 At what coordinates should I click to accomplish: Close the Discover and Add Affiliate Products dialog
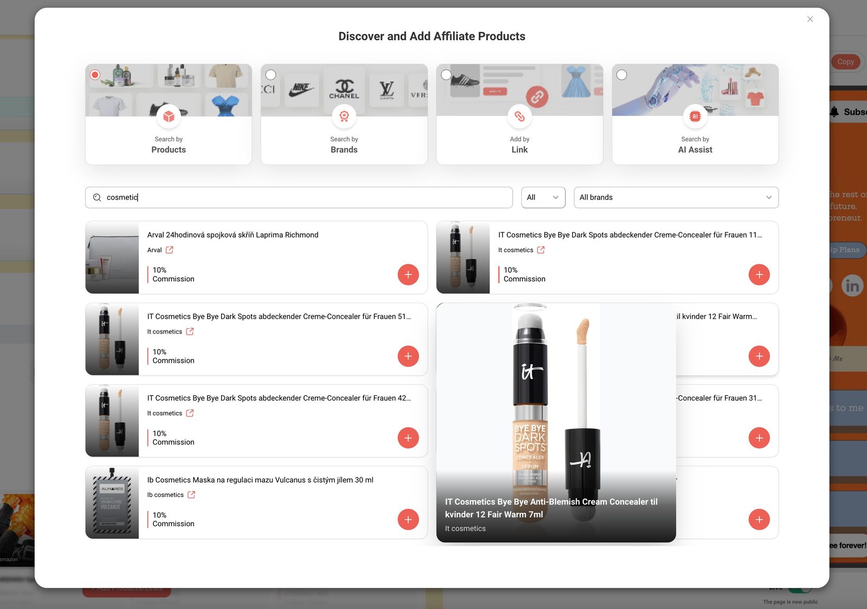click(810, 19)
